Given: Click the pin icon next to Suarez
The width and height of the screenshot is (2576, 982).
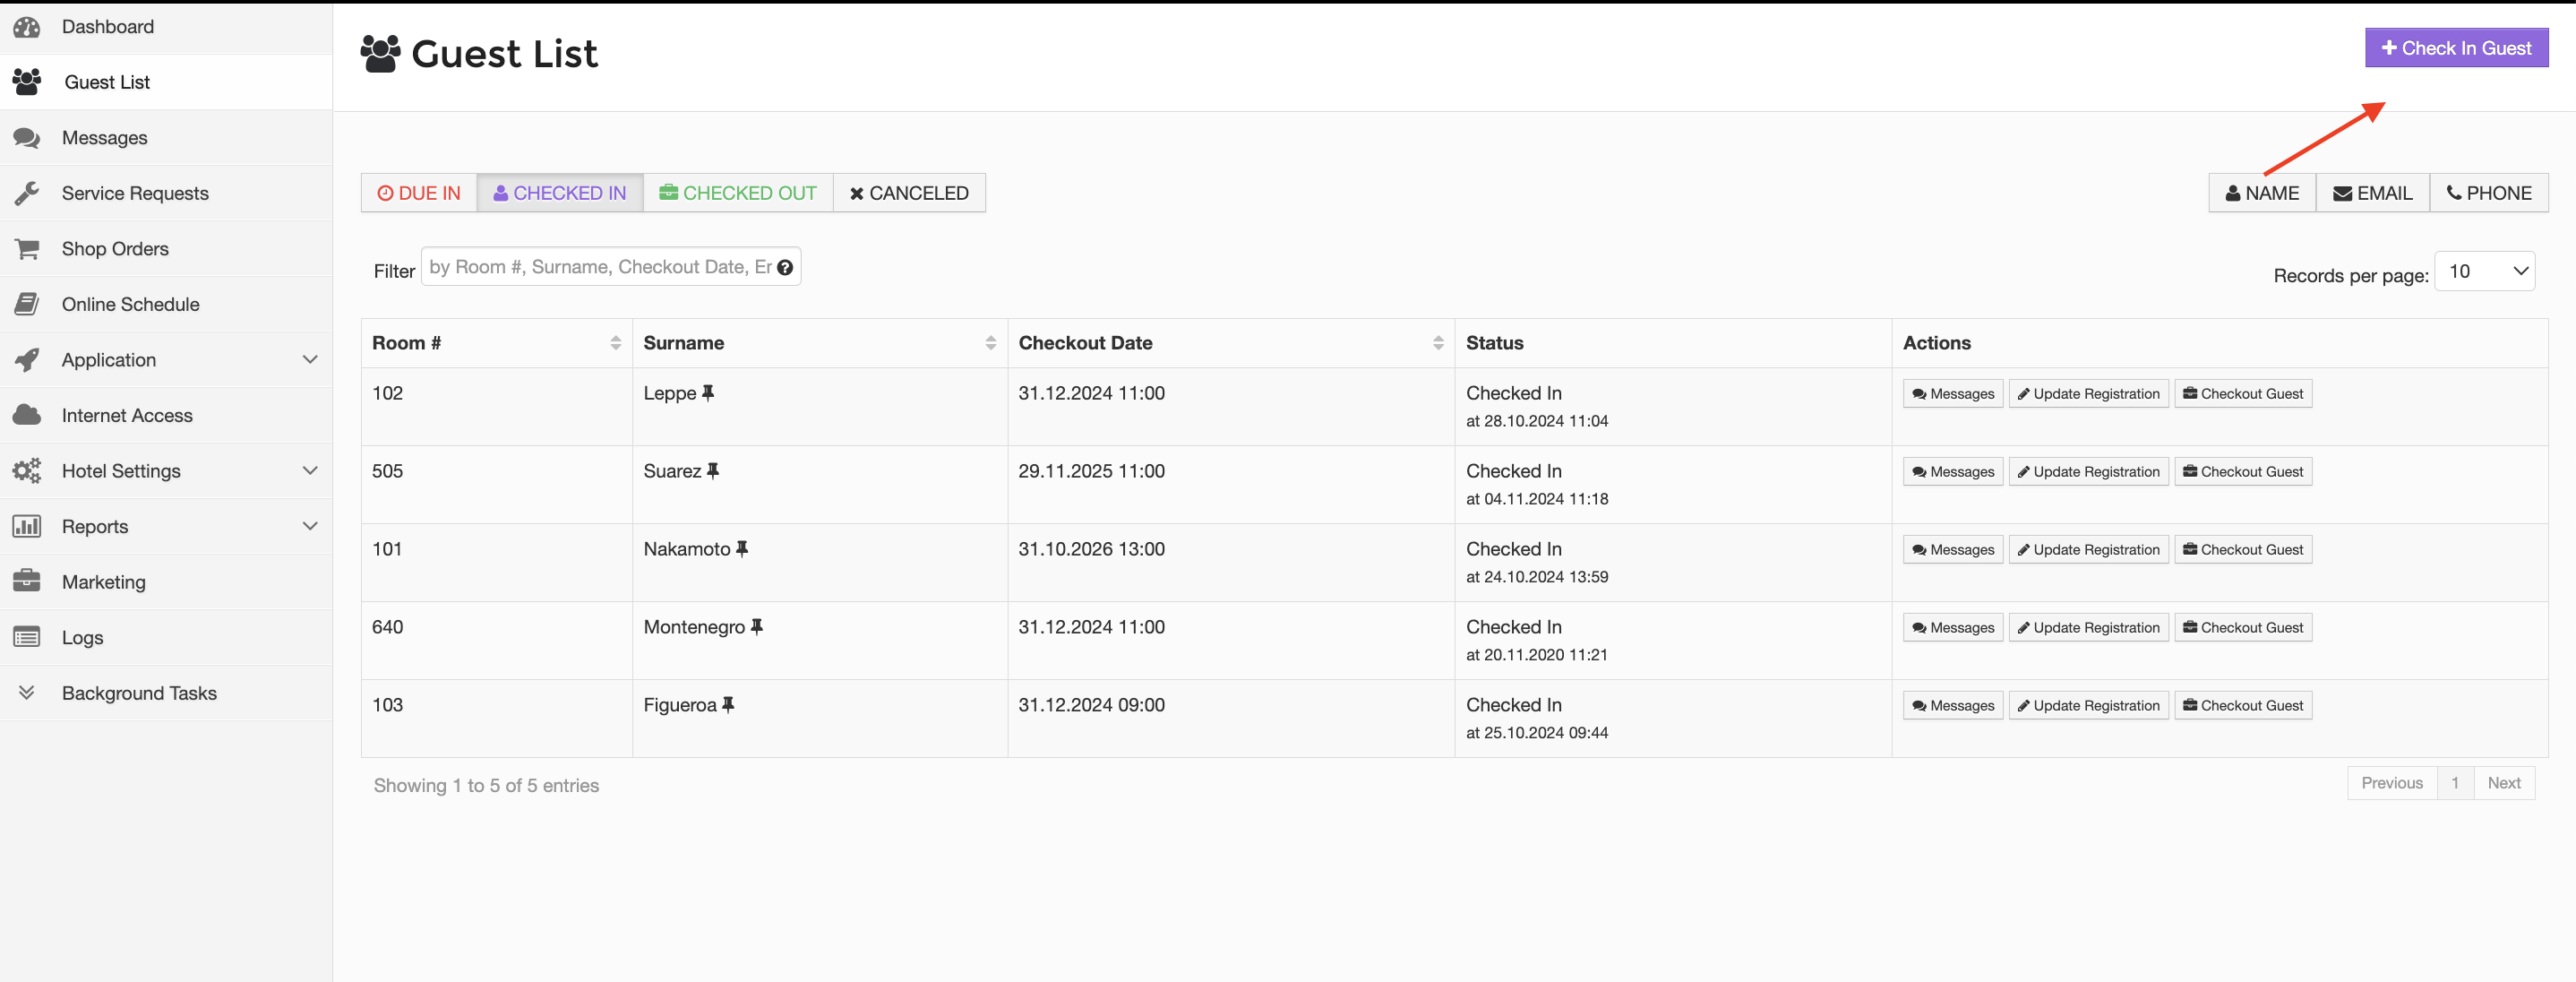Looking at the screenshot, I should pos(713,471).
